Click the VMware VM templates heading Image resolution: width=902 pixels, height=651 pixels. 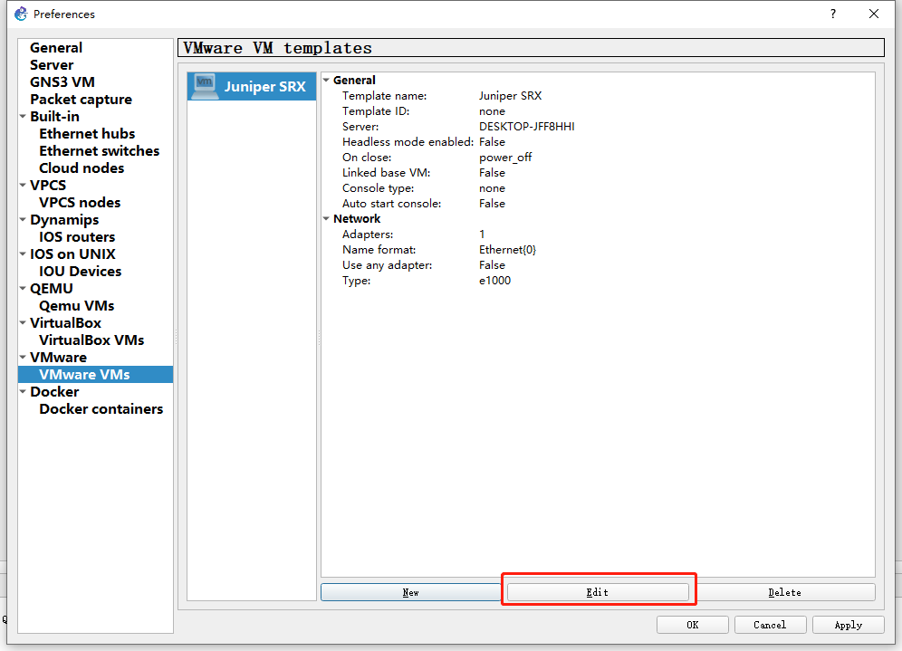pos(278,48)
